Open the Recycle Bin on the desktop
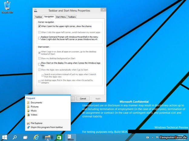189x141 pixels. (x=7, y=7)
